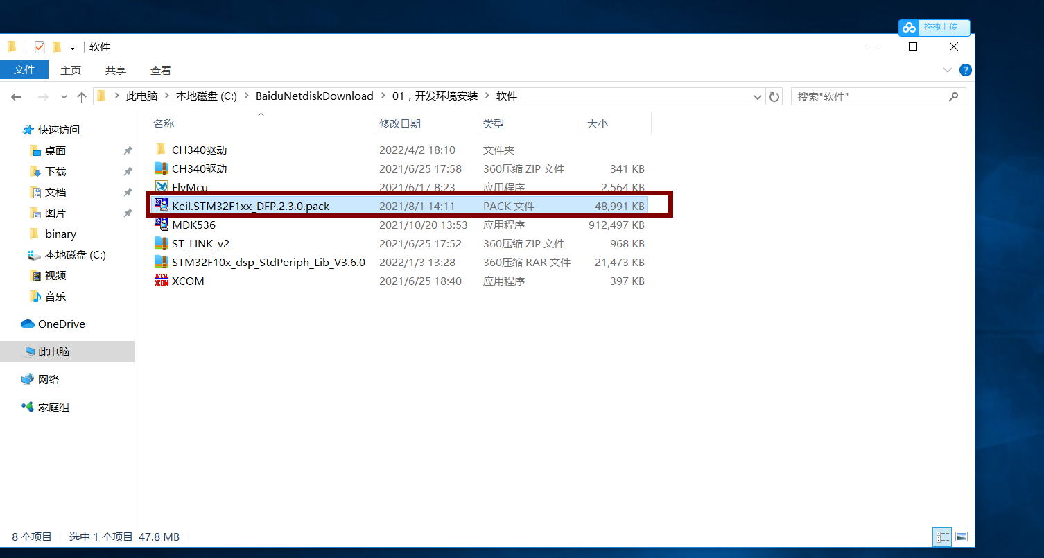Select the Keil.STM32F1xx_DFP.2.3.0.pack file

399,206
